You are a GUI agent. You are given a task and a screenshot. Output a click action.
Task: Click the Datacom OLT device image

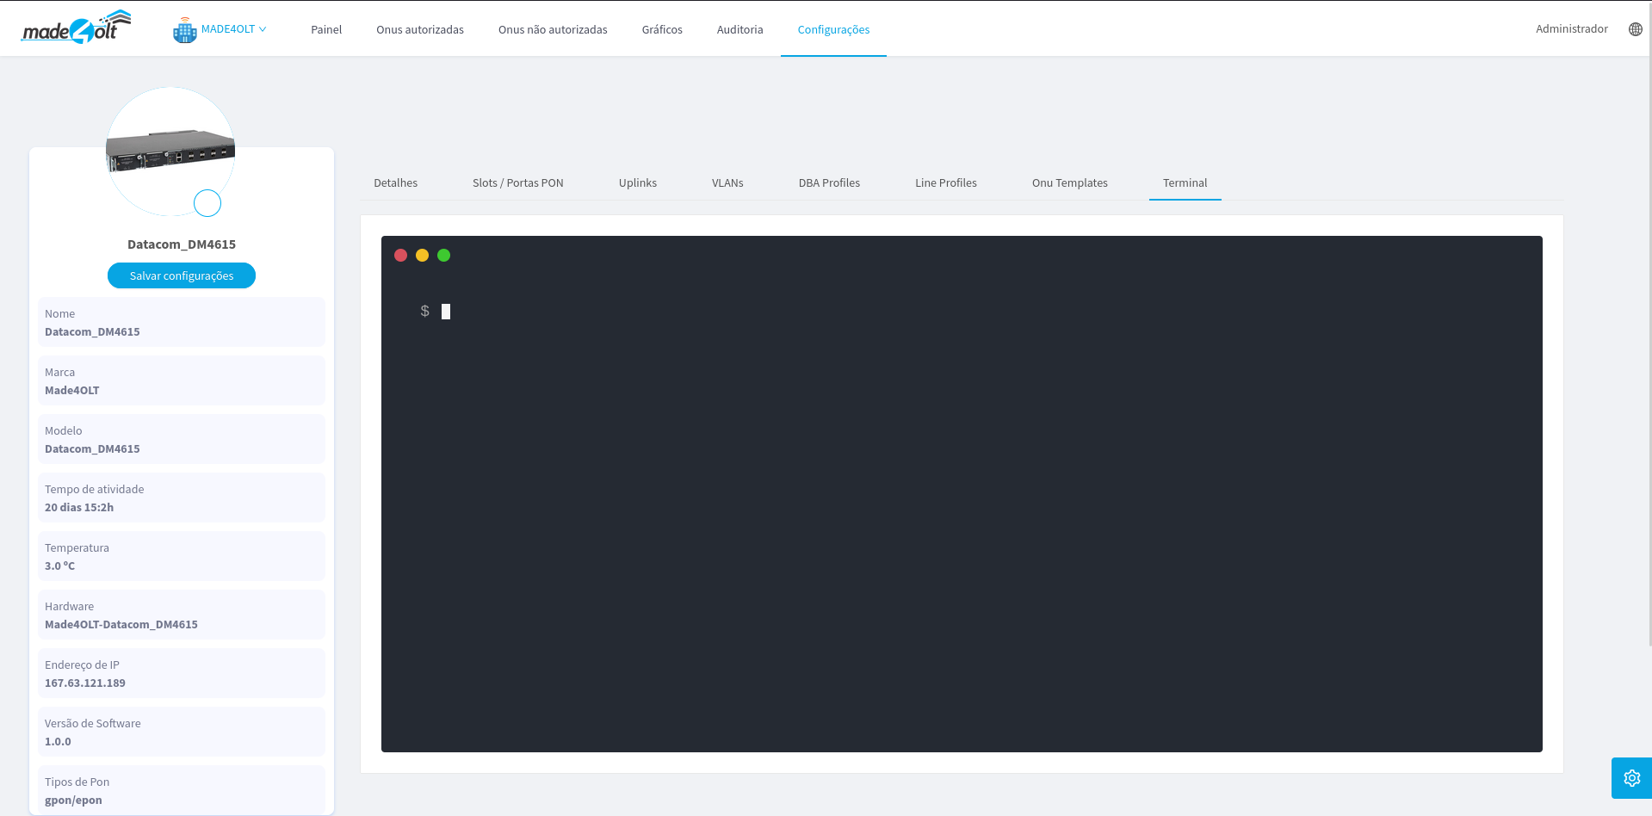tap(170, 150)
